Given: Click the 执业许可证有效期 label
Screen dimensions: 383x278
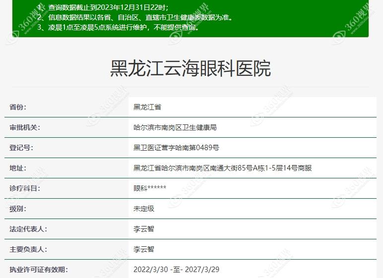Looking at the screenshot, I should [x=39, y=270].
